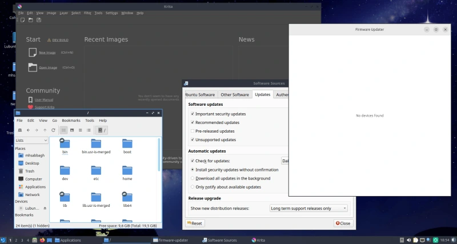
Task: Open Show new distribution releases dropdown
Action: pyautogui.click(x=308, y=209)
